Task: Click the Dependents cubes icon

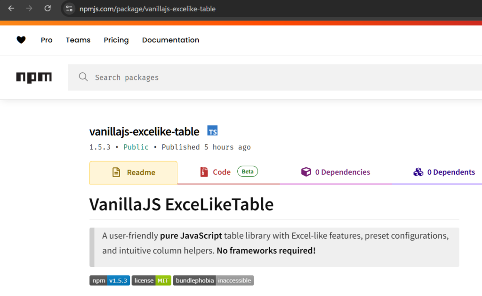Action: click(x=418, y=172)
